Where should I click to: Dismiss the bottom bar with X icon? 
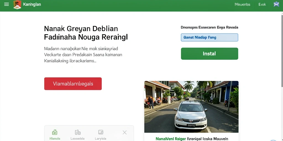125,132
